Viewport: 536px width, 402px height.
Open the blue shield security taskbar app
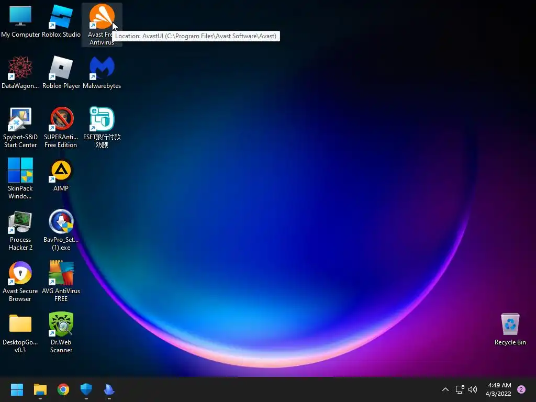(86, 389)
